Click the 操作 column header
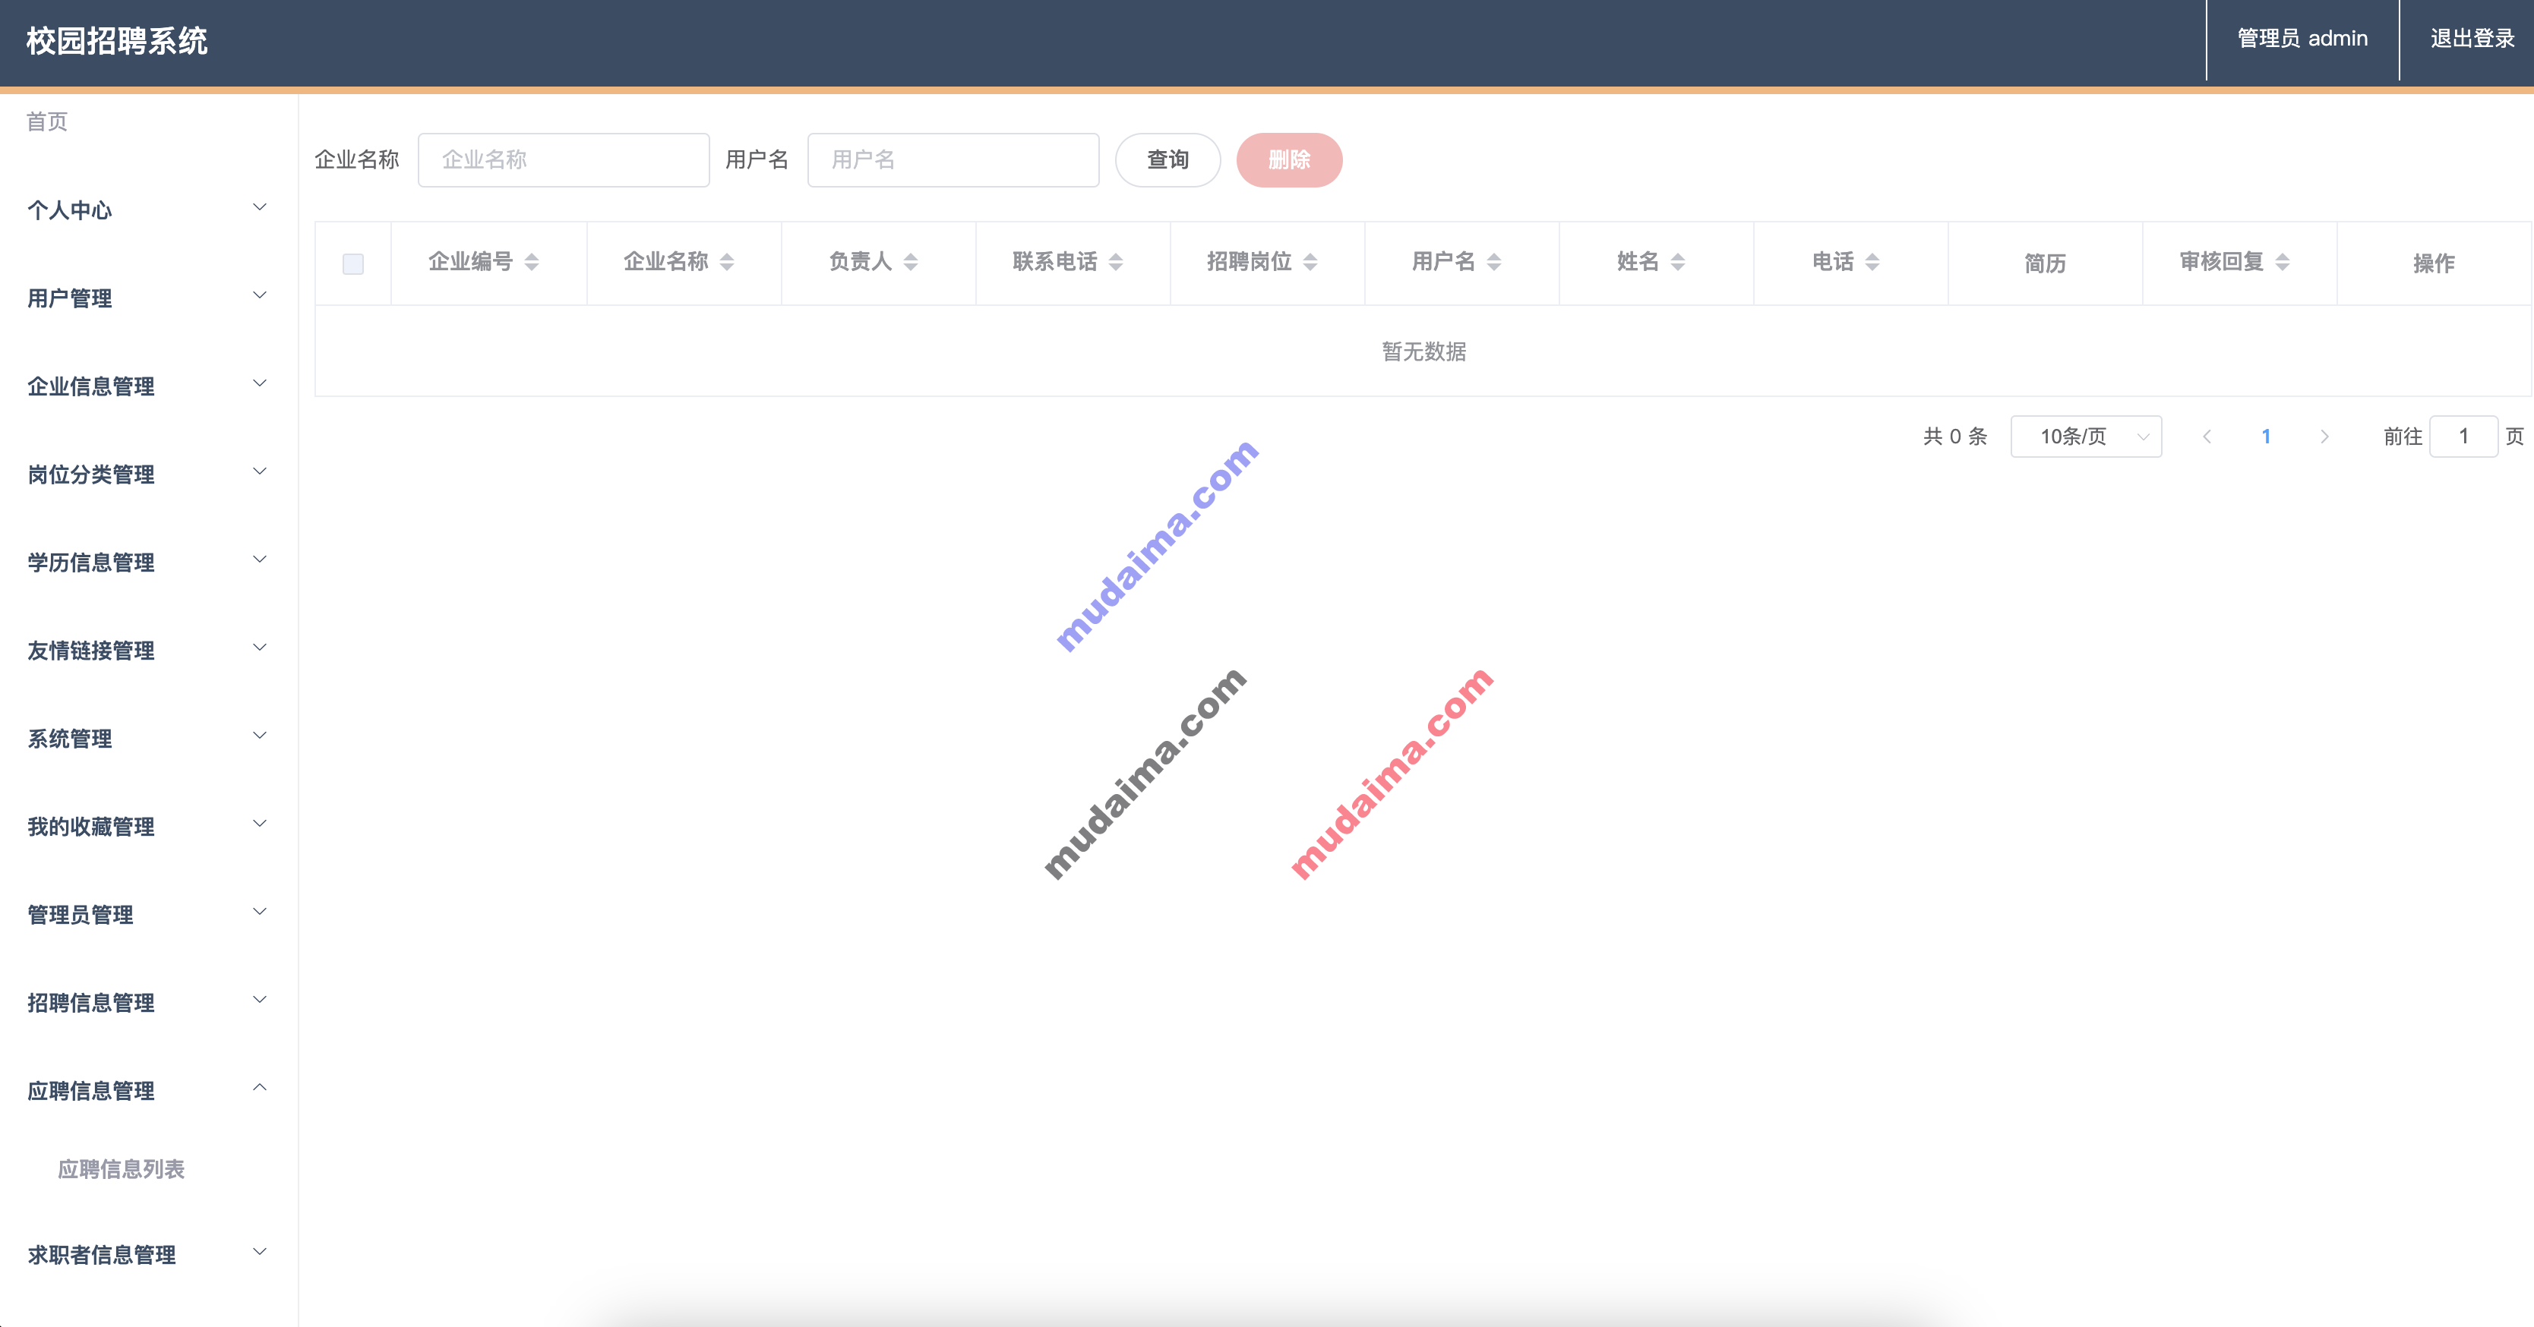2534x1327 pixels. (2434, 263)
